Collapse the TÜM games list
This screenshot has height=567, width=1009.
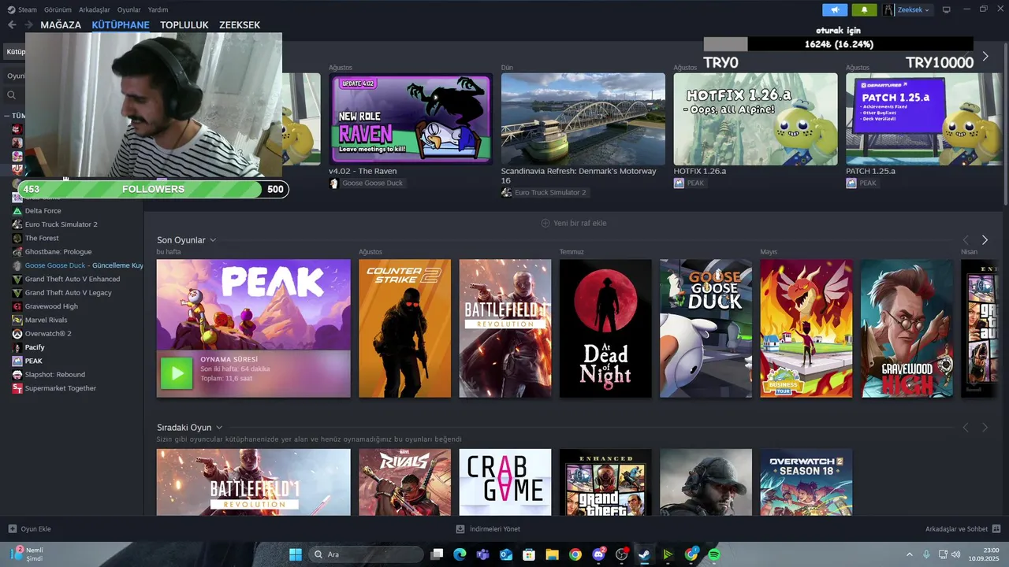8,116
